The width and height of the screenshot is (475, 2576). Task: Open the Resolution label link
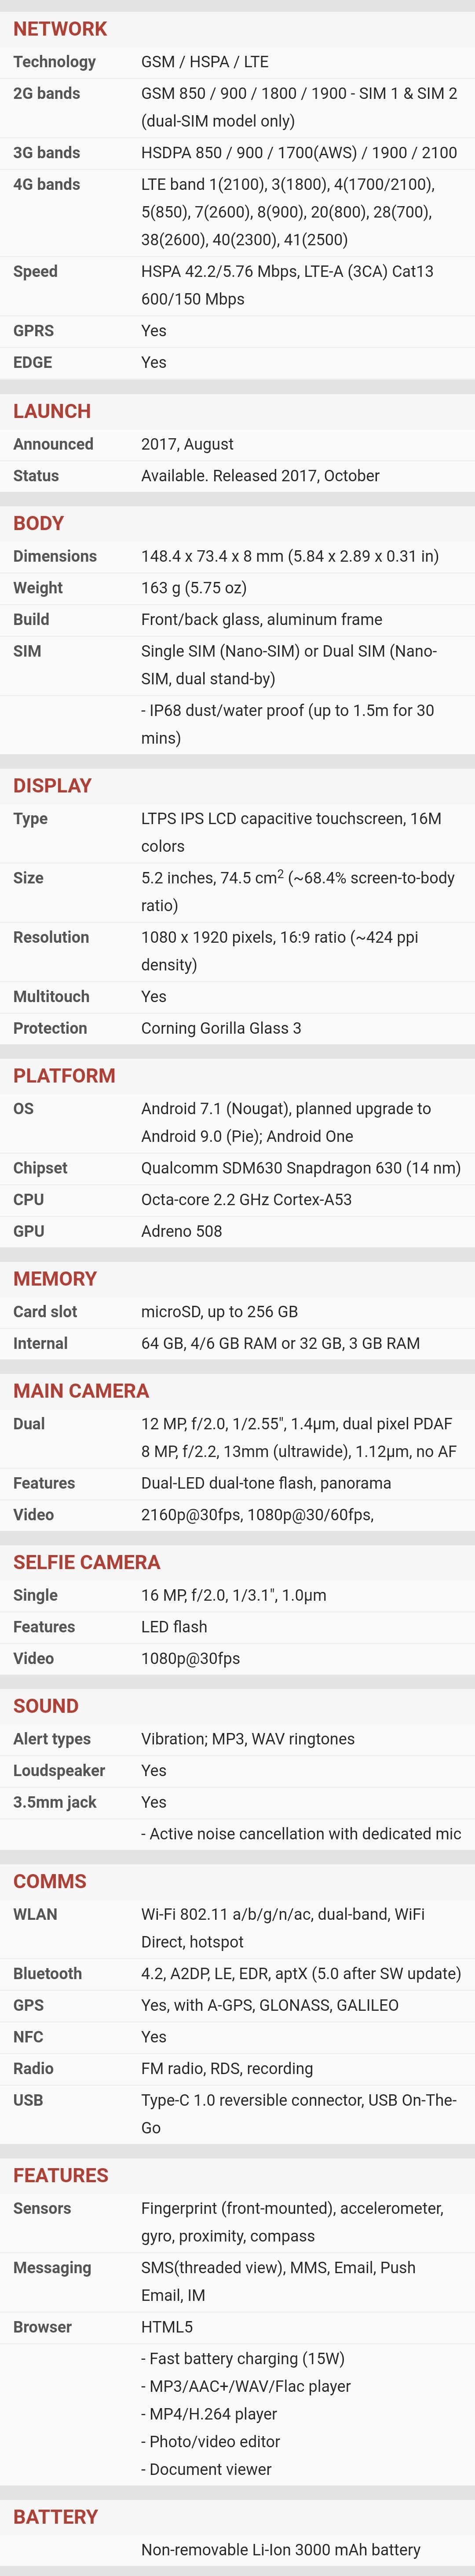[x=51, y=937]
